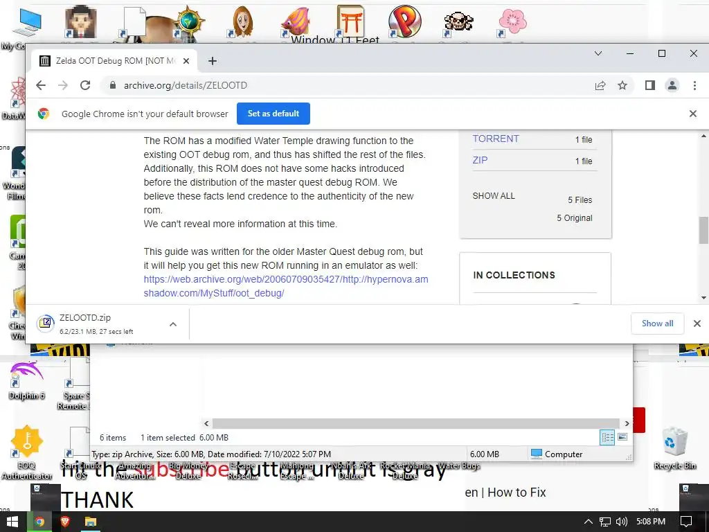709x532 pixels.
Task: Open network settings from tray icon
Action: [x=605, y=522]
